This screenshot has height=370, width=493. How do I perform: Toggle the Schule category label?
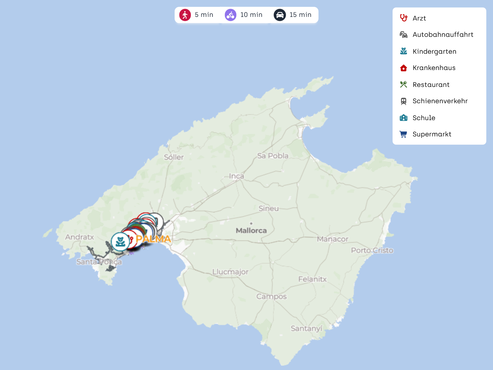tap(424, 118)
